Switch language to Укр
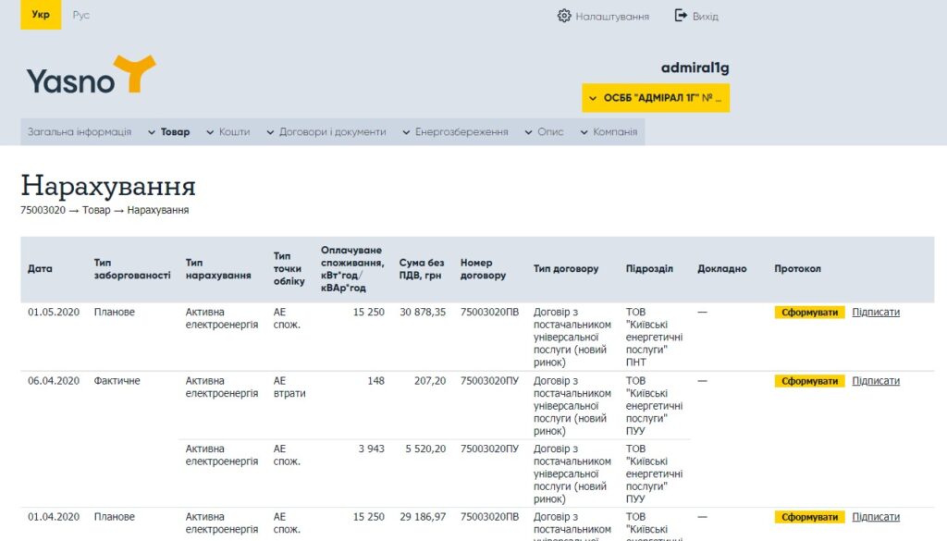947x541 pixels. pos(41,15)
